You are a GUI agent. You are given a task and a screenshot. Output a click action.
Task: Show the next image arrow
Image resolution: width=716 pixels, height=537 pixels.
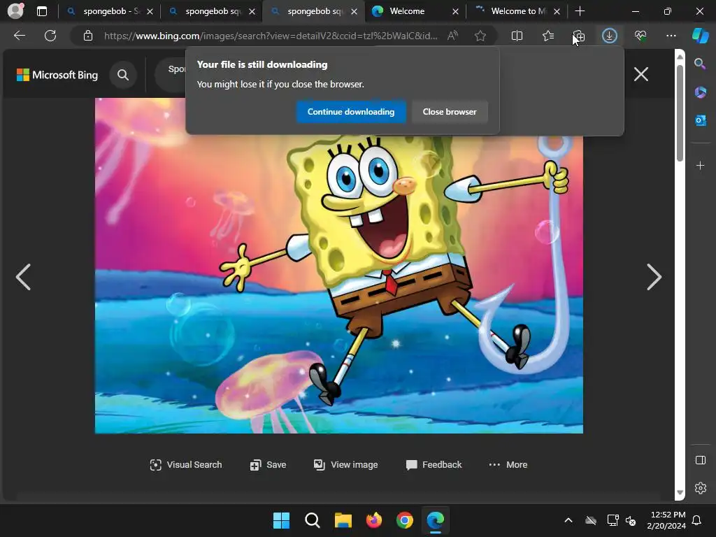[x=654, y=277]
